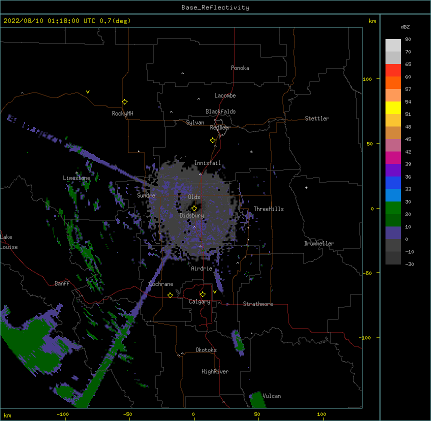431x421 pixels.
Task: Click the Drumheller label
Action: tap(319, 243)
